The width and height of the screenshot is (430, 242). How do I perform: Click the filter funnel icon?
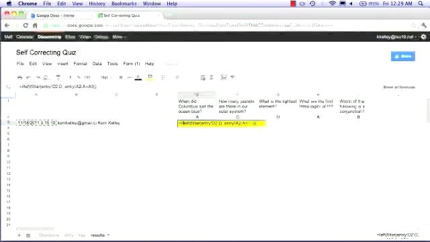pos(232,77)
